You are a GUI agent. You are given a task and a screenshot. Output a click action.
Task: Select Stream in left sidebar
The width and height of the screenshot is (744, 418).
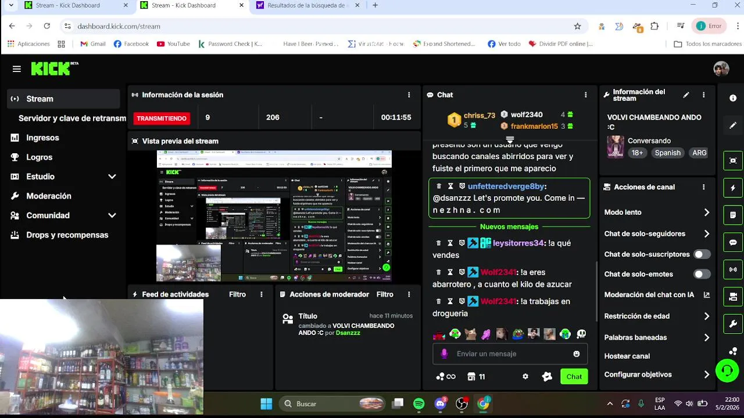tap(64, 99)
